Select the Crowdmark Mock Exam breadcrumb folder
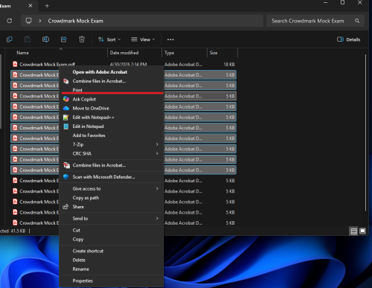 76,21
